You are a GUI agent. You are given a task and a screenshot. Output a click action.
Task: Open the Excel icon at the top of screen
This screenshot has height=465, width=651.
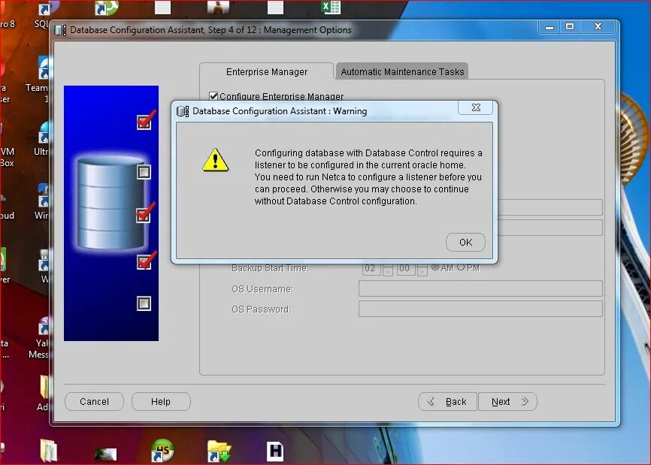click(x=329, y=8)
